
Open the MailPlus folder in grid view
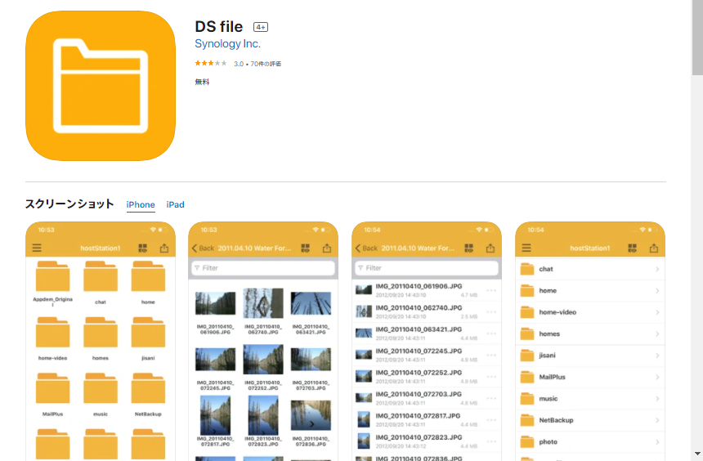coord(53,388)
